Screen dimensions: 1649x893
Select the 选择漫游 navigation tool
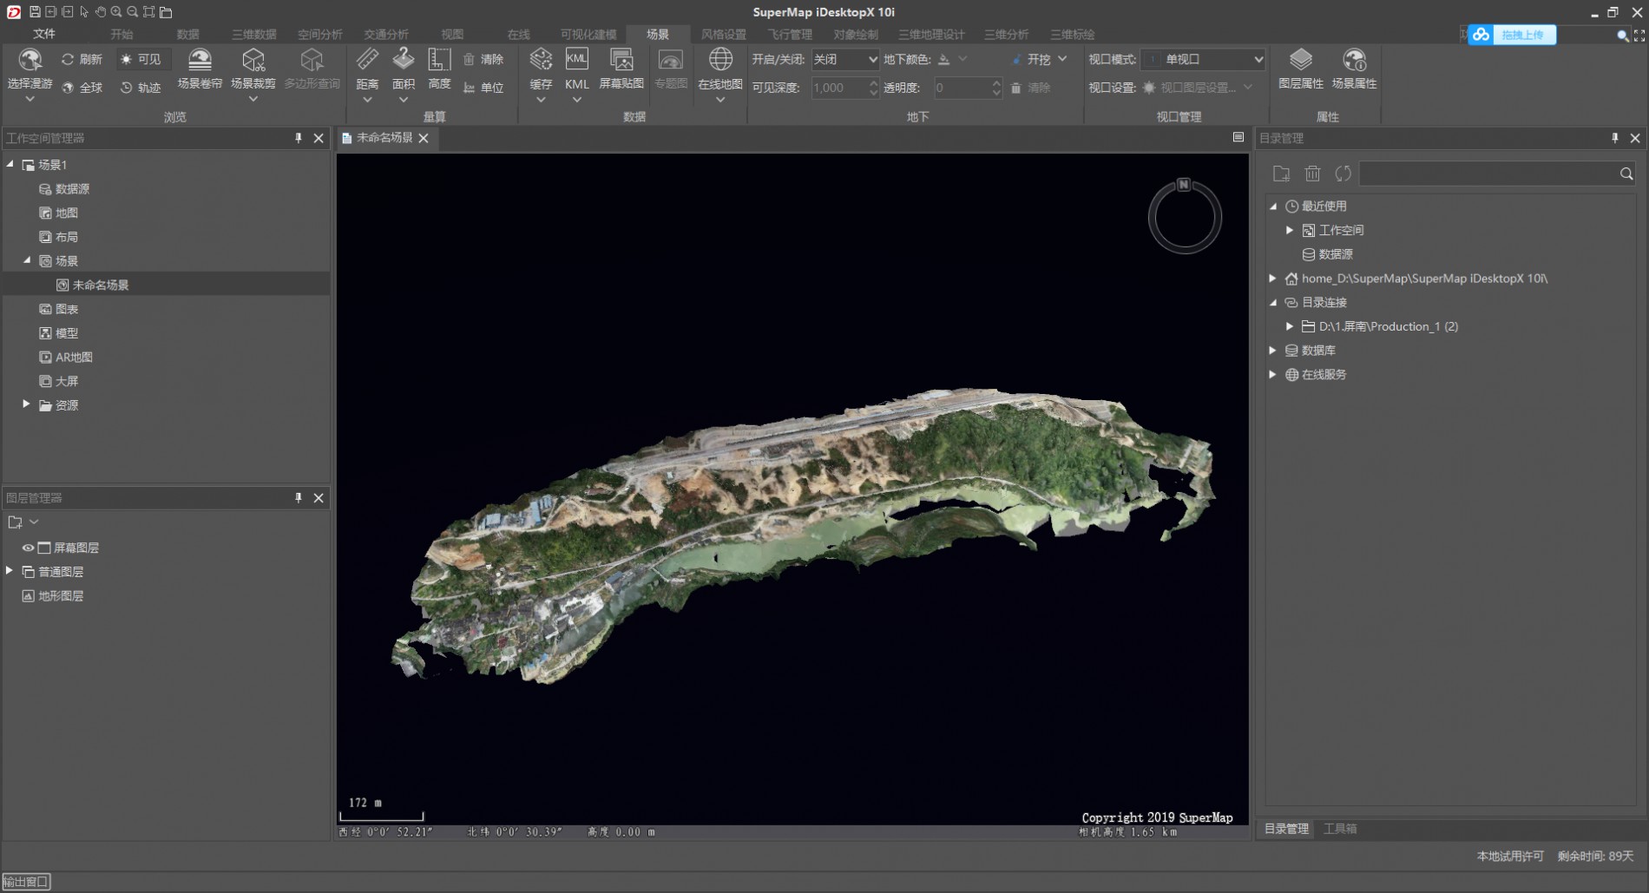[x=30, y=68]
